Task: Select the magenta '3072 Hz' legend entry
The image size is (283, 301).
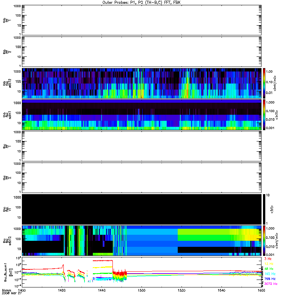Action: pyautogui.click(x=271, y=284)
